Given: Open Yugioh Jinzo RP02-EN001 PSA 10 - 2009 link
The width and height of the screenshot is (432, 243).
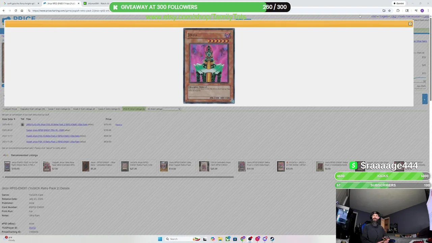Looking at the screenshot, I should [45, 130].
